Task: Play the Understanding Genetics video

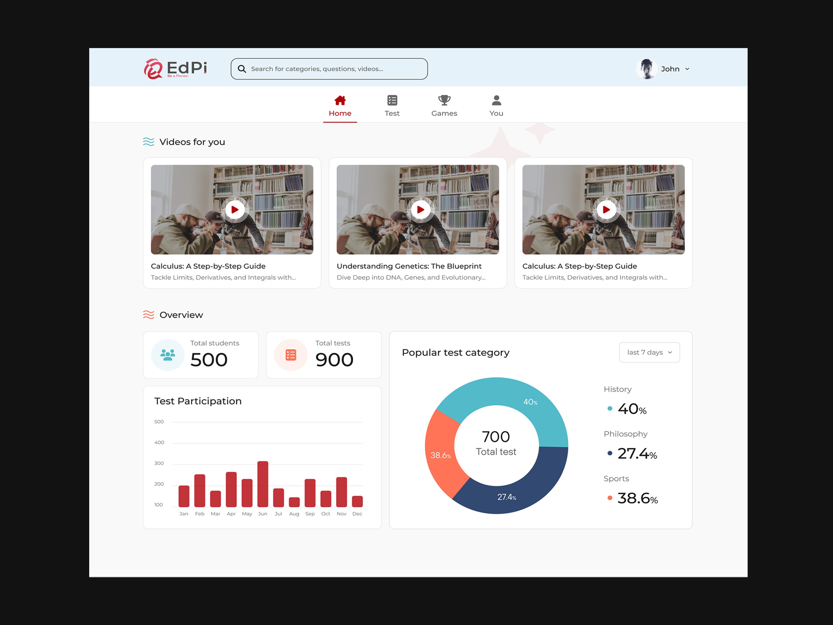Action: tap(420, 210)
